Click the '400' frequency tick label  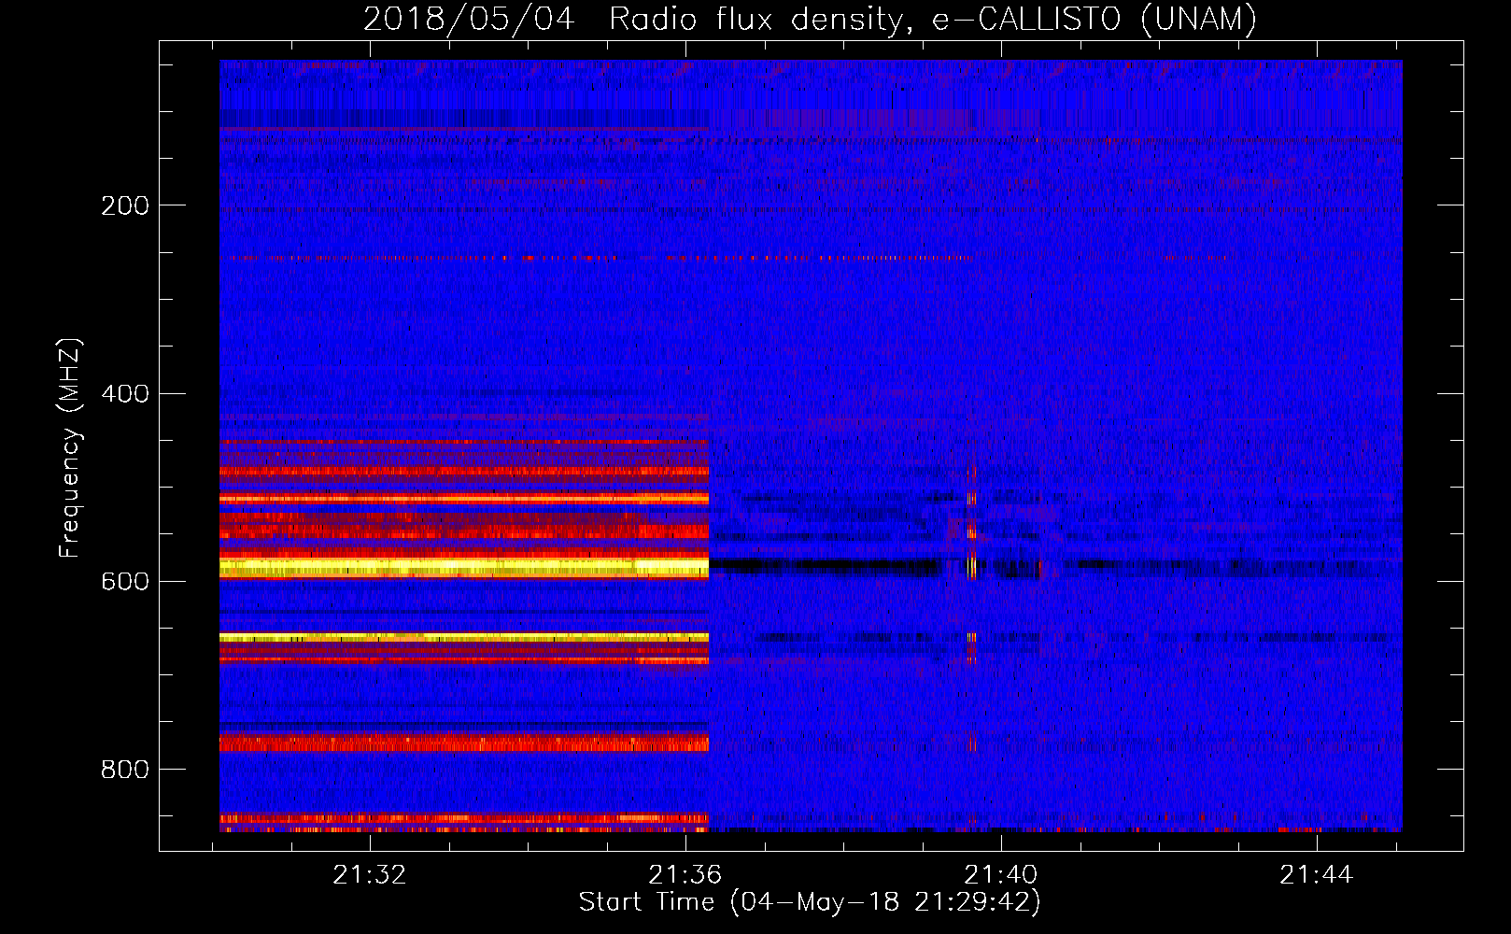[x=125, y=393]
